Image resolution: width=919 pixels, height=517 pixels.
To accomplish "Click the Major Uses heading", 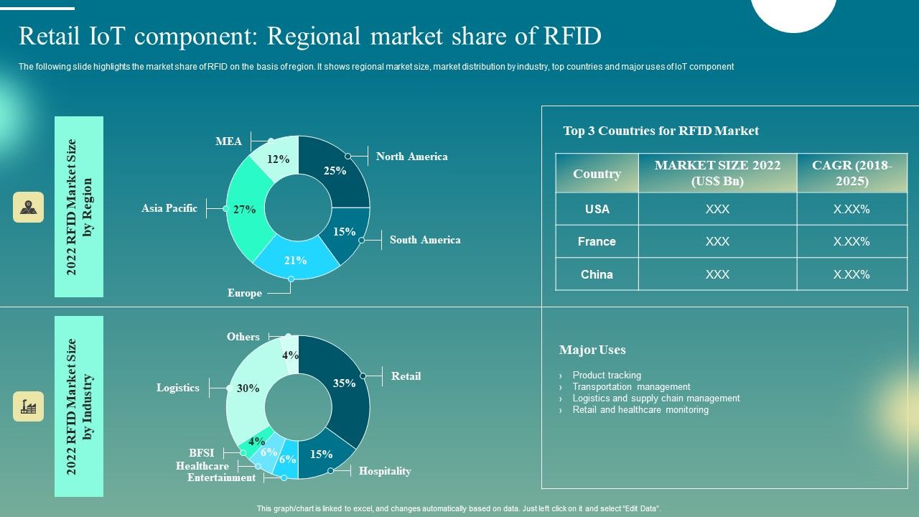I will coord(592,350).
